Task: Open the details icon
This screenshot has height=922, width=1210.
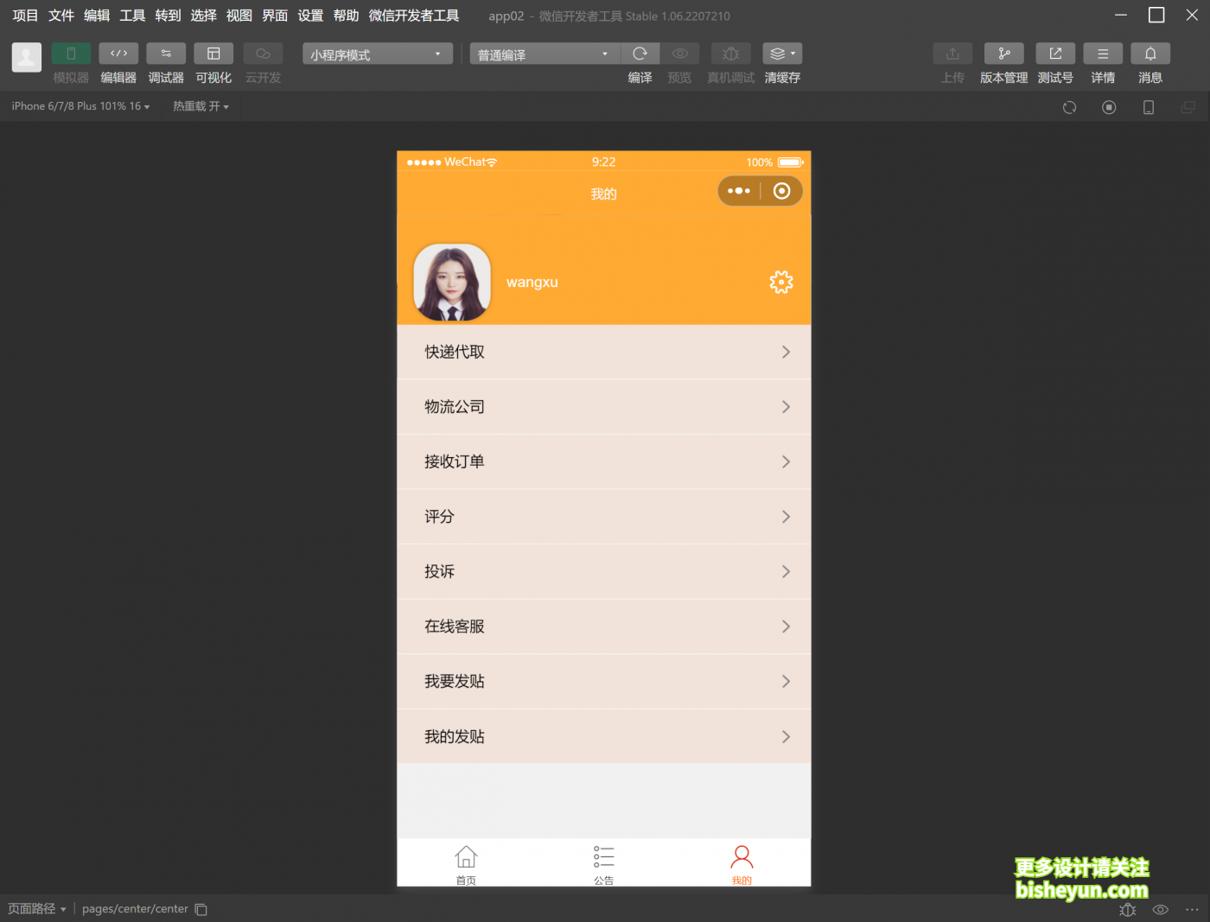Action: (x=1103, y=54)
